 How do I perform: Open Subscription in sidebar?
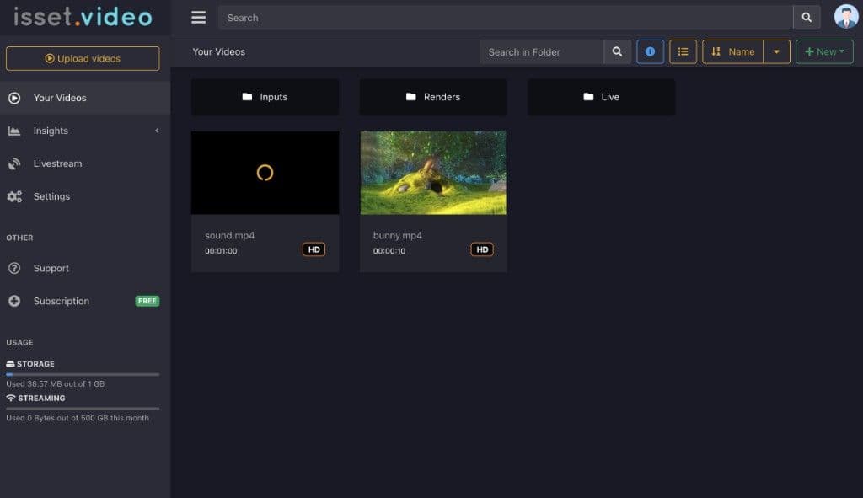(x=85, y=301)
